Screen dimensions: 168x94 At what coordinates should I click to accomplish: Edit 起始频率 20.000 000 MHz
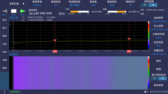[158, 20]
